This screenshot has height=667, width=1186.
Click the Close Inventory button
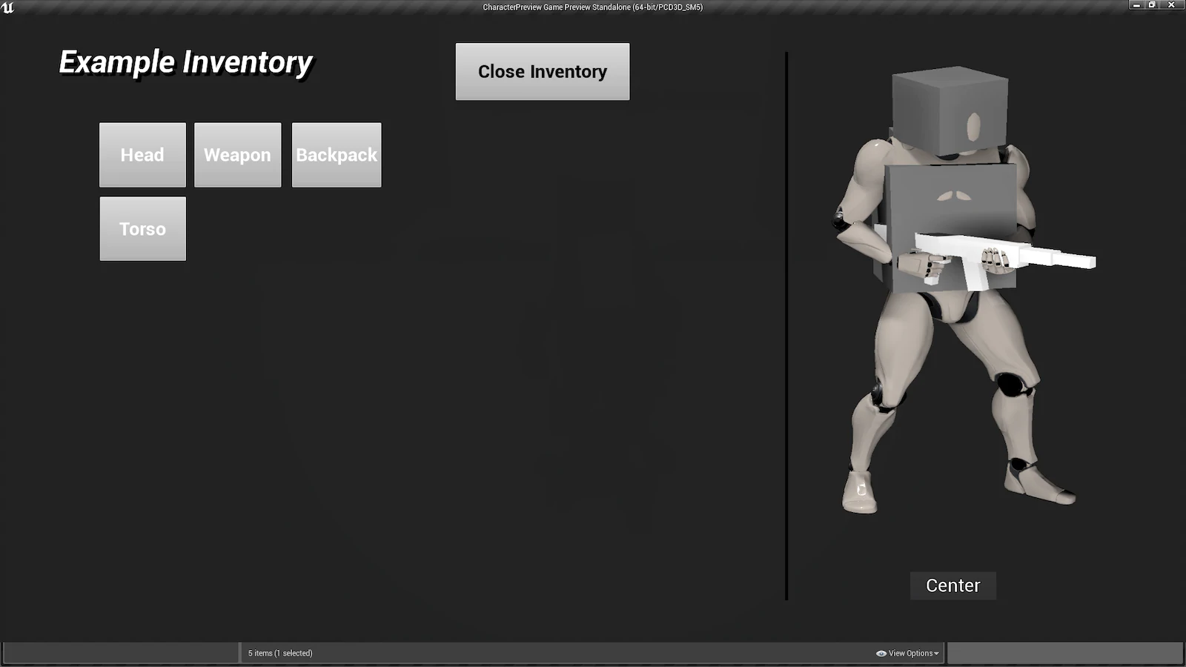(x=543, y=71)
